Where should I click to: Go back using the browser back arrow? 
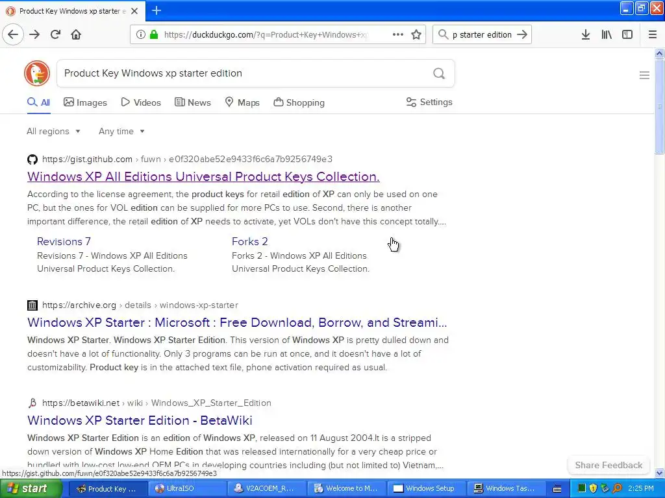tap(13, 34)
